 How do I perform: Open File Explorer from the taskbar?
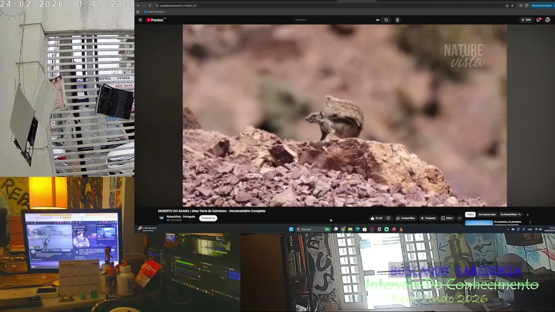[x=350, y=229]
